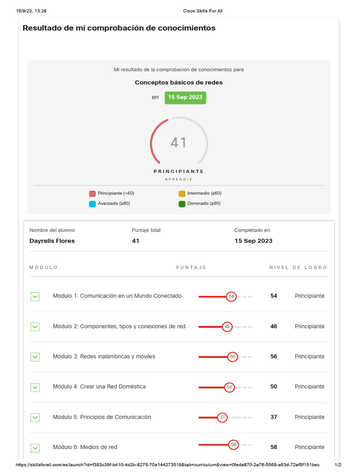Viewport: 357px width, 476px height.
Task: Expand Módulo 2 chevron for Componentes de red
Action: point(35,327)
